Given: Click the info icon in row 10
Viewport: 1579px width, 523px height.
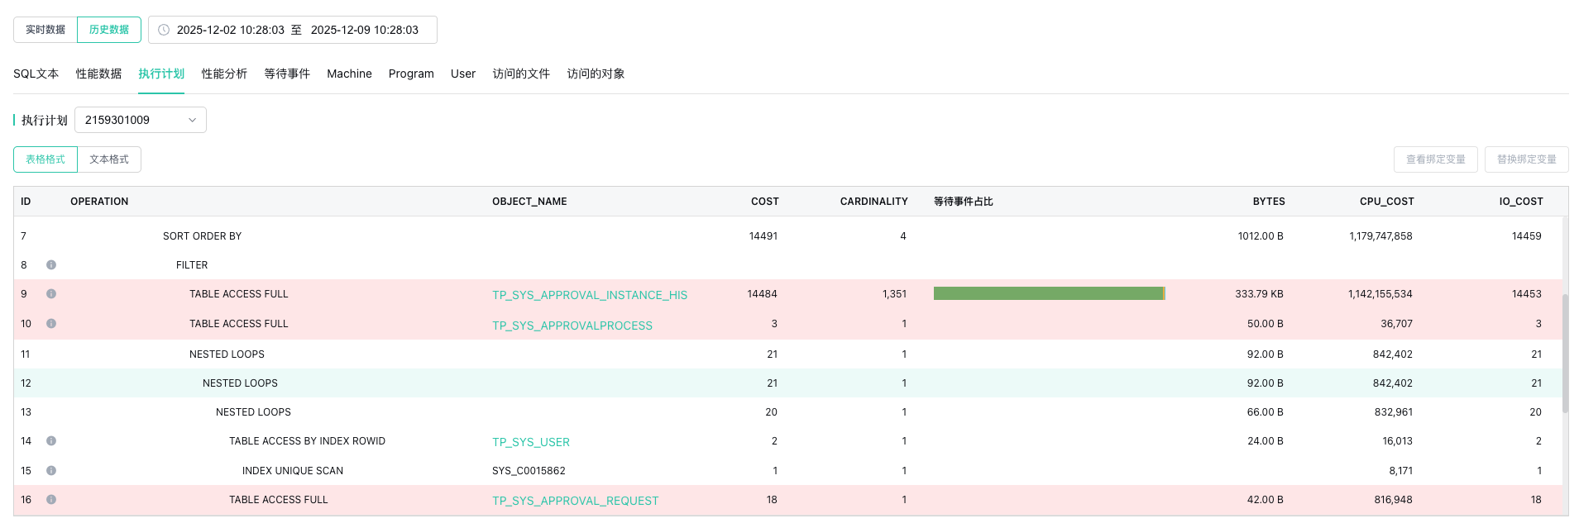Looking at the screenshot, I should click(51, 324).
